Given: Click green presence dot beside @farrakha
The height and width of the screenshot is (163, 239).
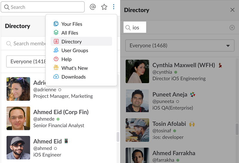Looking at the screenshot, I should [x=178, y=160].
